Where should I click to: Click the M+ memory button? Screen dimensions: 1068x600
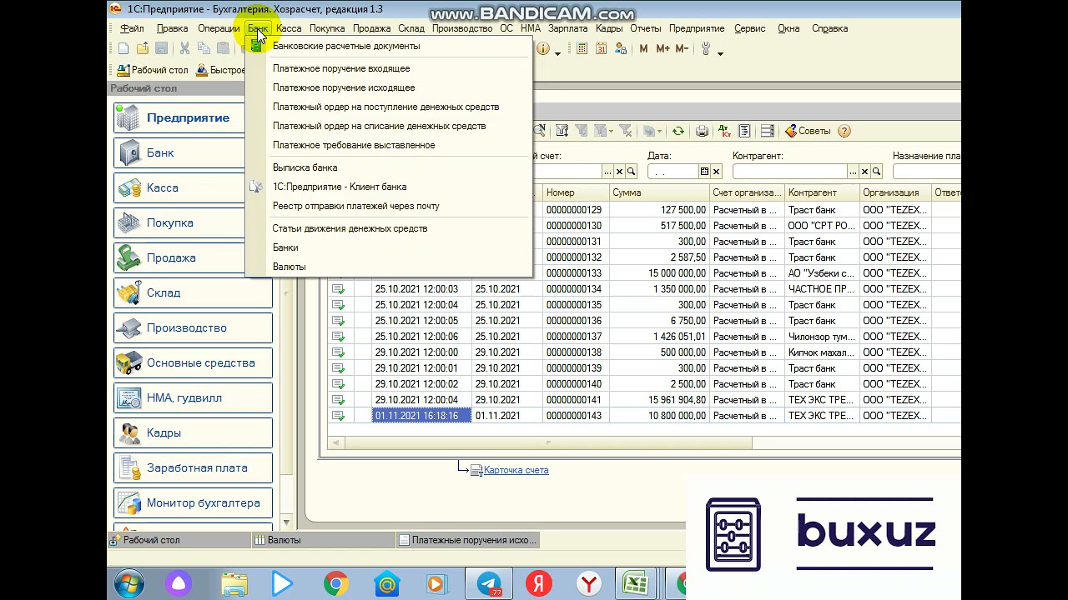pos(662,49)
